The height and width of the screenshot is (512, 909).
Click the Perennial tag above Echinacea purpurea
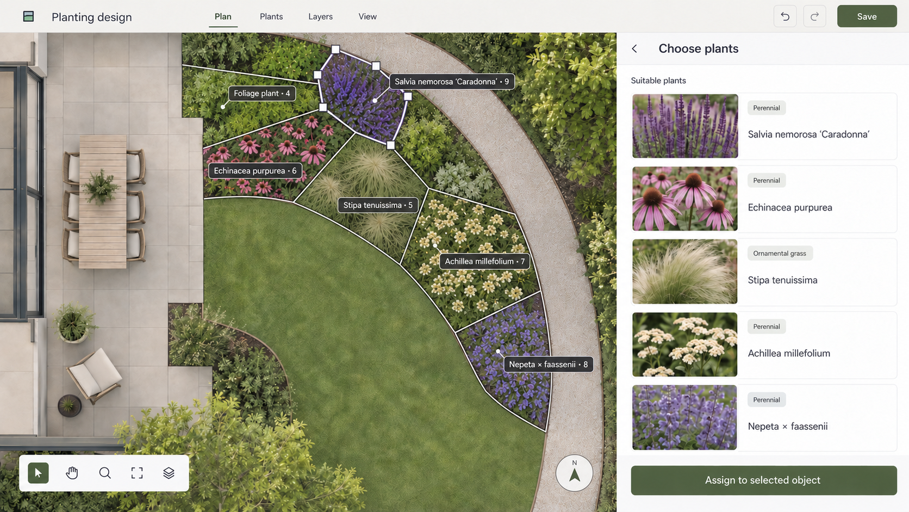tap(767, 181)
